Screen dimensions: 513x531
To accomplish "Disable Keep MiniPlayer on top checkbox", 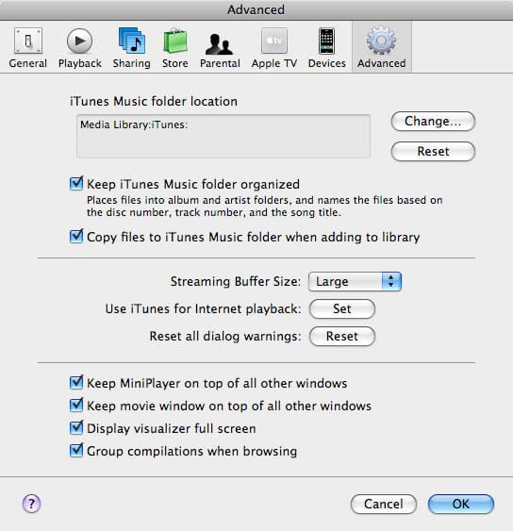I will point(76,383).
